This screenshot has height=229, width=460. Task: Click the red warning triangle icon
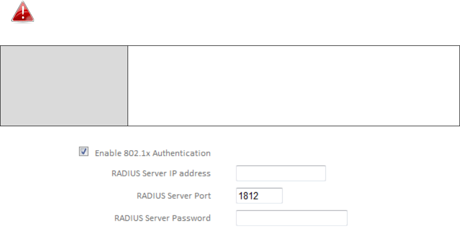(23, 11)
